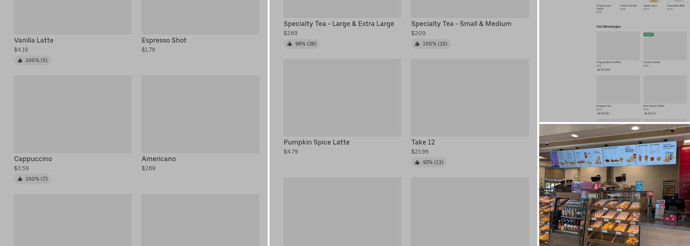The image size is (690, 246).
Task: Click the green Popular badge
Action: click(649, 34)
